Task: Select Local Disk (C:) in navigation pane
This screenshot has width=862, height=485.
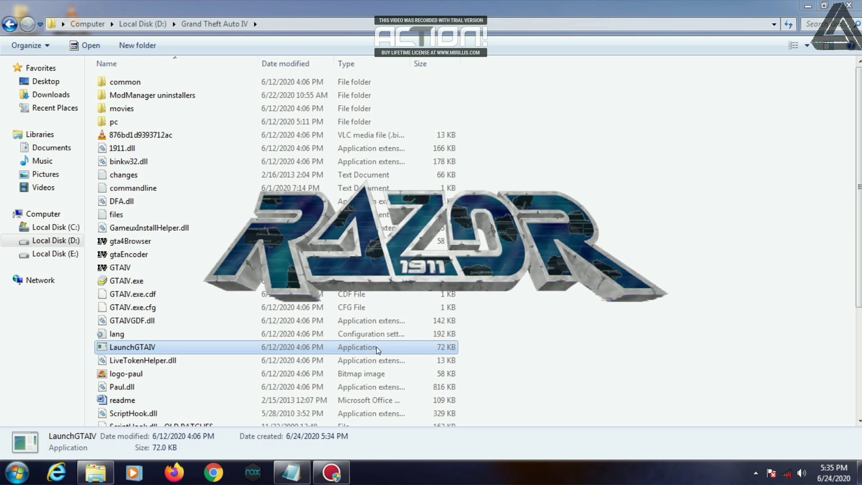Action: (x=55, y=227)
